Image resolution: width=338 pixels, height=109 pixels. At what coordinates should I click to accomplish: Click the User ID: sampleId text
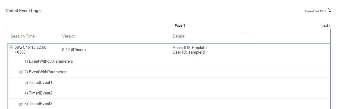click(188, 52)
